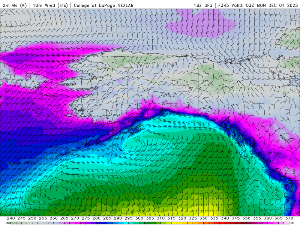Select the 260 legend value
Image resolution: width=300 pixels, height=225 pixels.
coord(54,218)
